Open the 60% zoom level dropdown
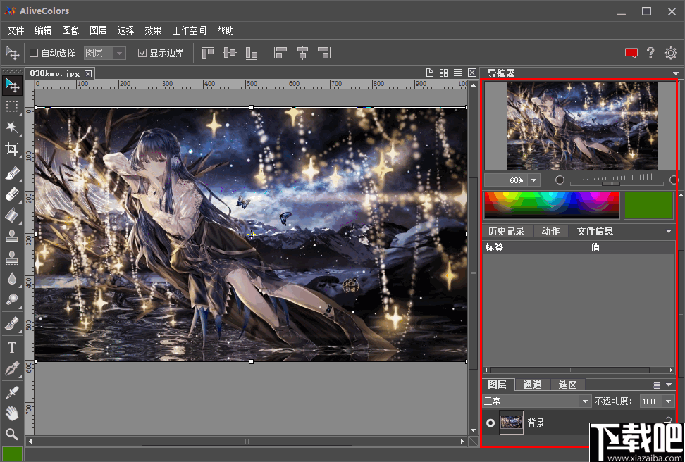 point(532,180)
